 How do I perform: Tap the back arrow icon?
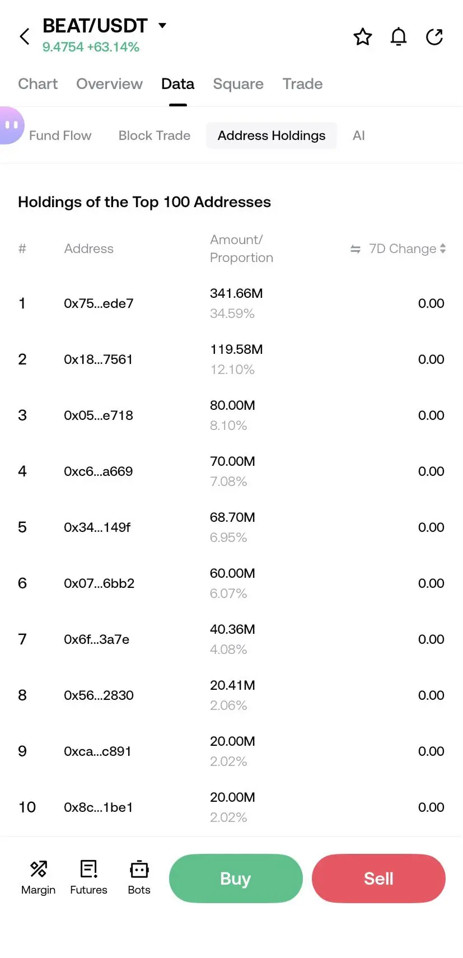coord(25,36)
